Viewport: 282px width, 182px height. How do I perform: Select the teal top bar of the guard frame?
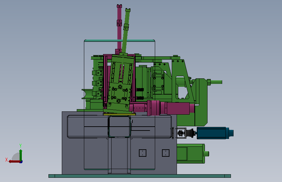[119, 40]
